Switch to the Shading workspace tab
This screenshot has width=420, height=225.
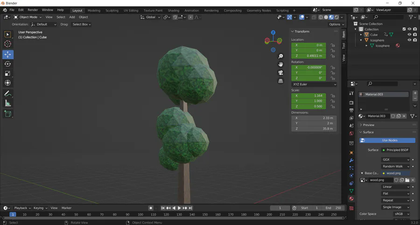[173, 10]
